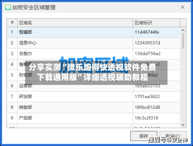The width and height of the screenshot is (193, 146).
Task: Click the 取消(C) button
Action: click(173, 136)
